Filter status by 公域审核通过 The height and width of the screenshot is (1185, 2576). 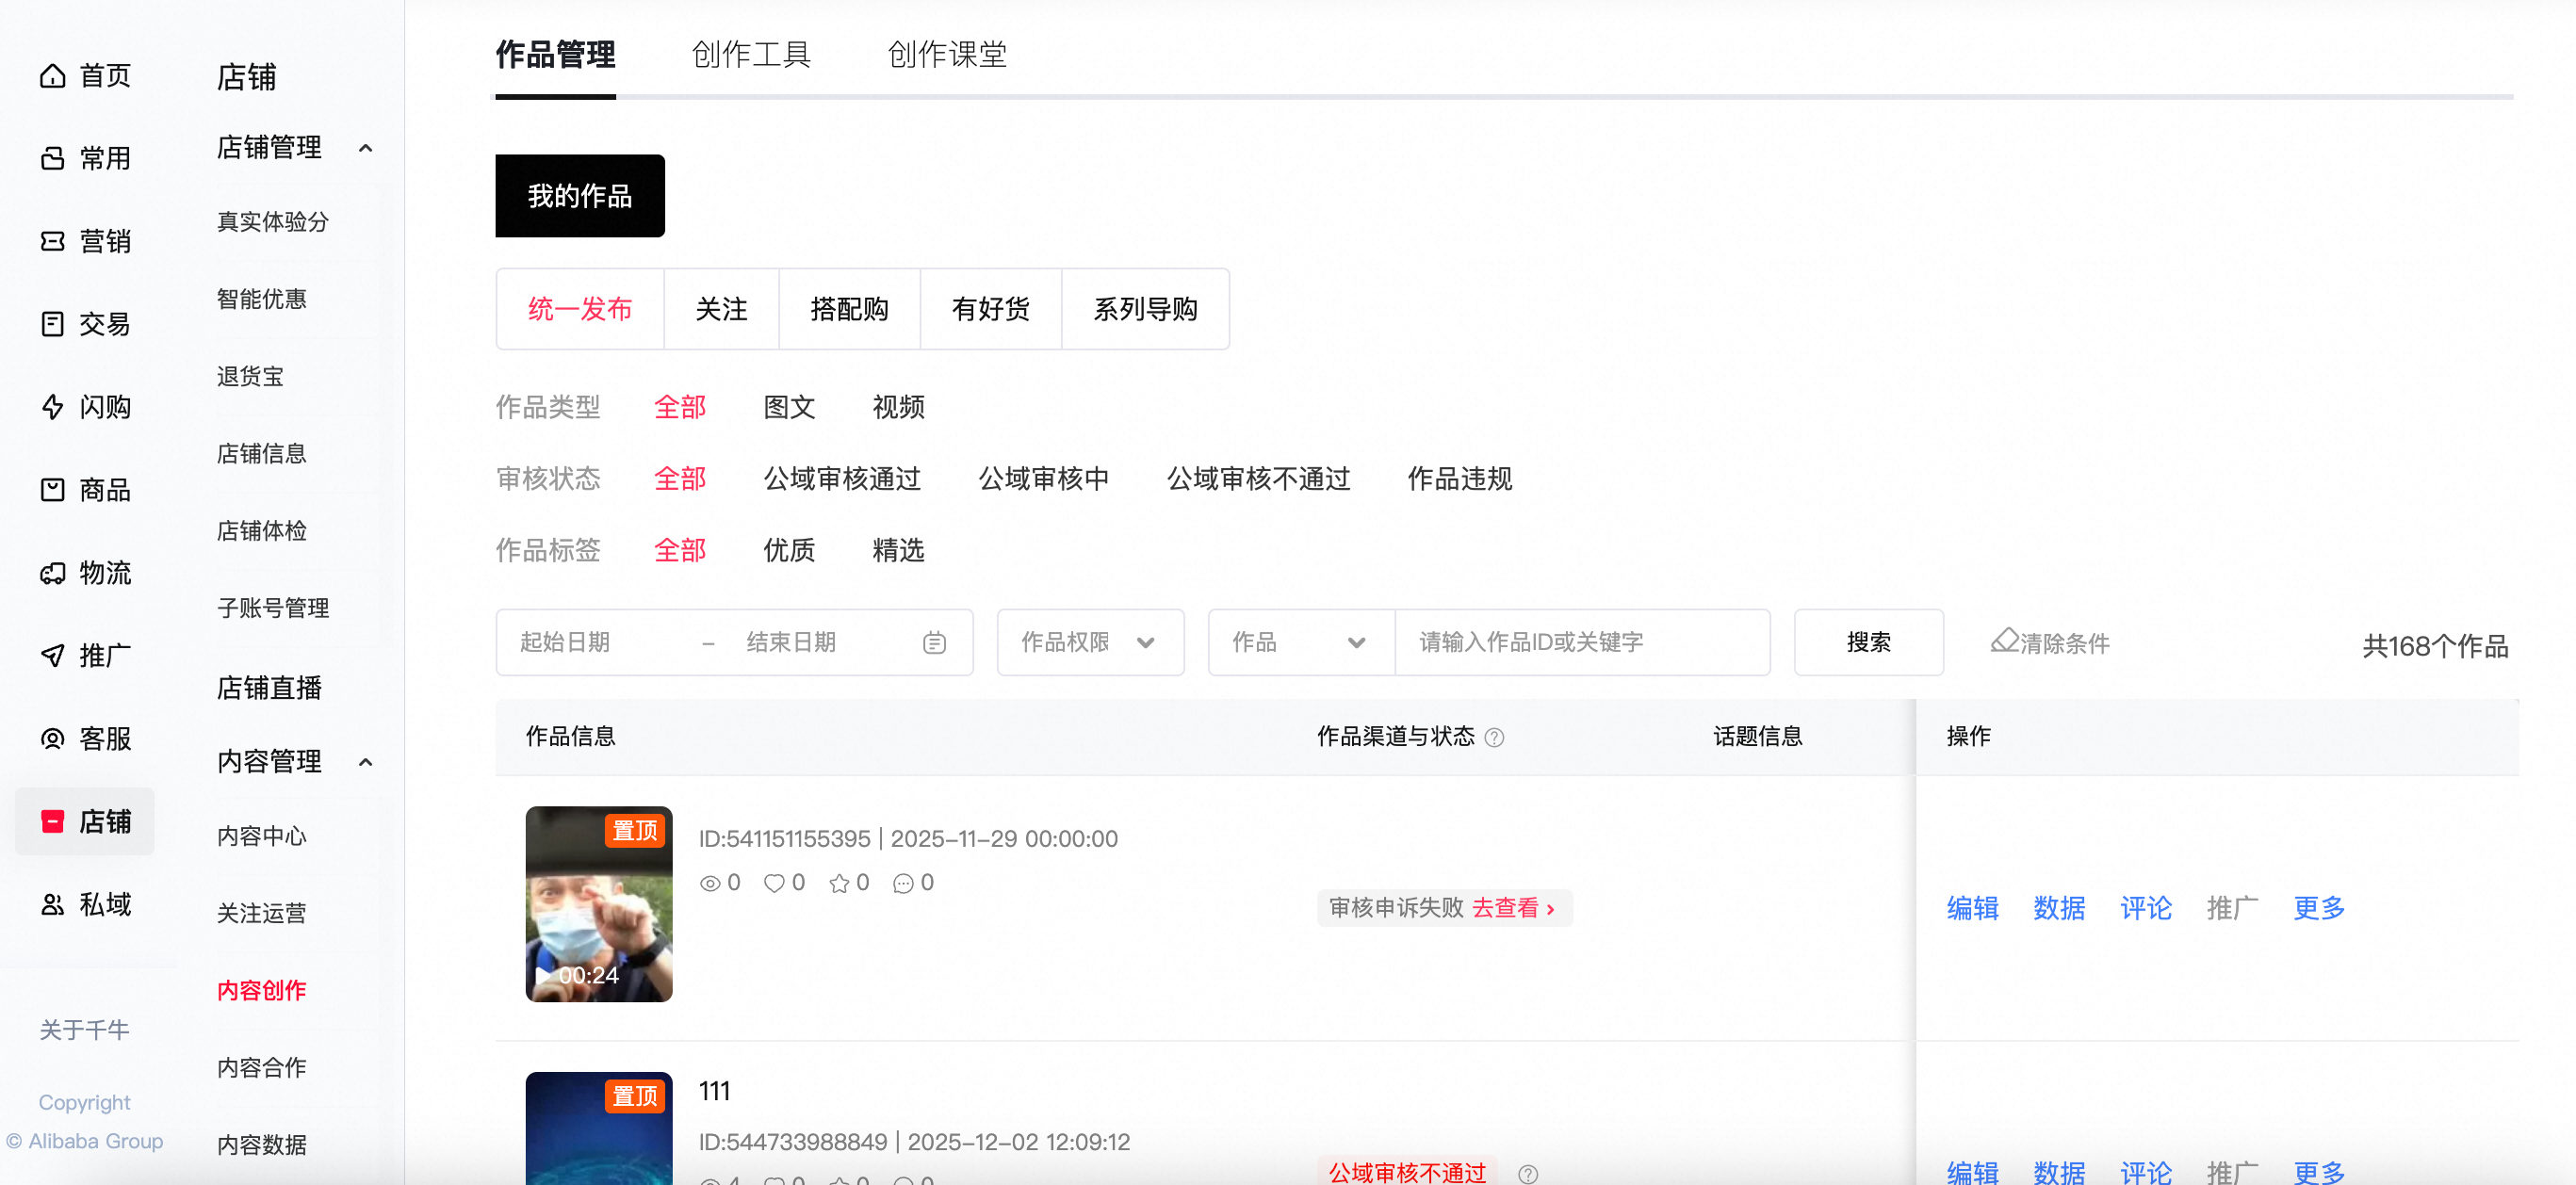(842, 479)
